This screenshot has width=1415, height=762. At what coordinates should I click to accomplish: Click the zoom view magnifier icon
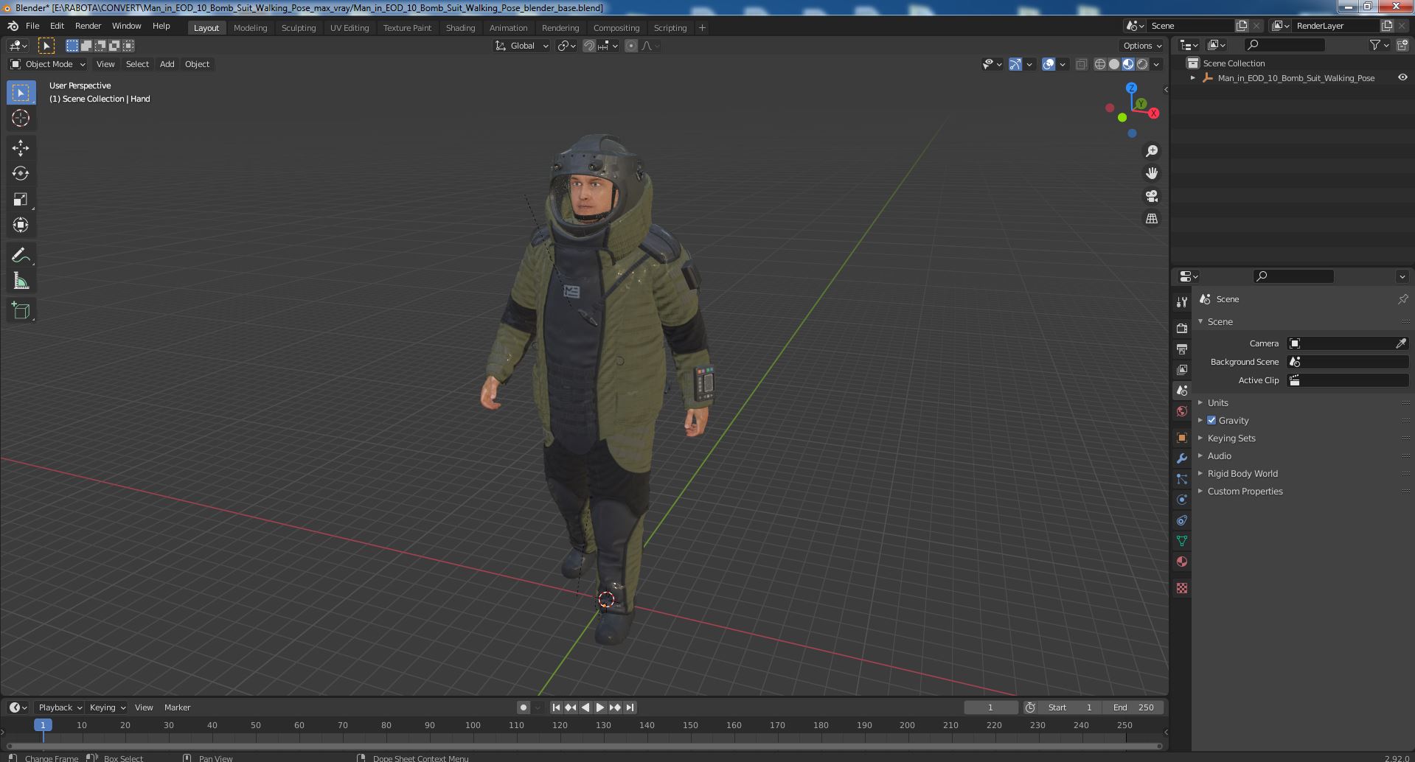1151,151
